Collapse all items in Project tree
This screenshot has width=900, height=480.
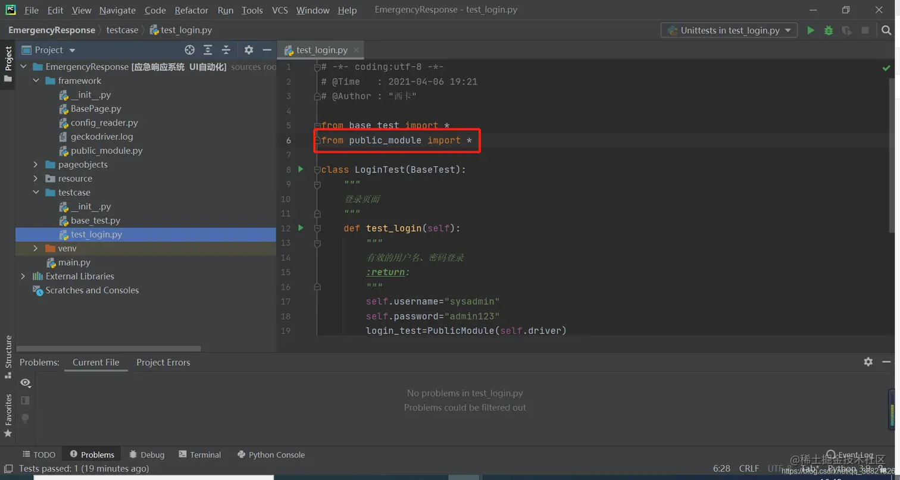[x=226, y=50]
